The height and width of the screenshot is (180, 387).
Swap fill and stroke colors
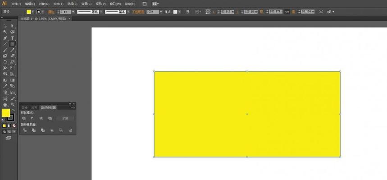[x=14, y=110]
